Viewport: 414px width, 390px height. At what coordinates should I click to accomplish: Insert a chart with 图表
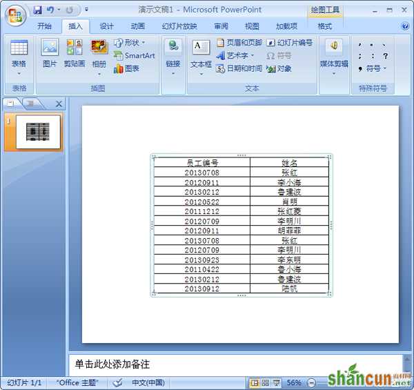coord(126,68)
